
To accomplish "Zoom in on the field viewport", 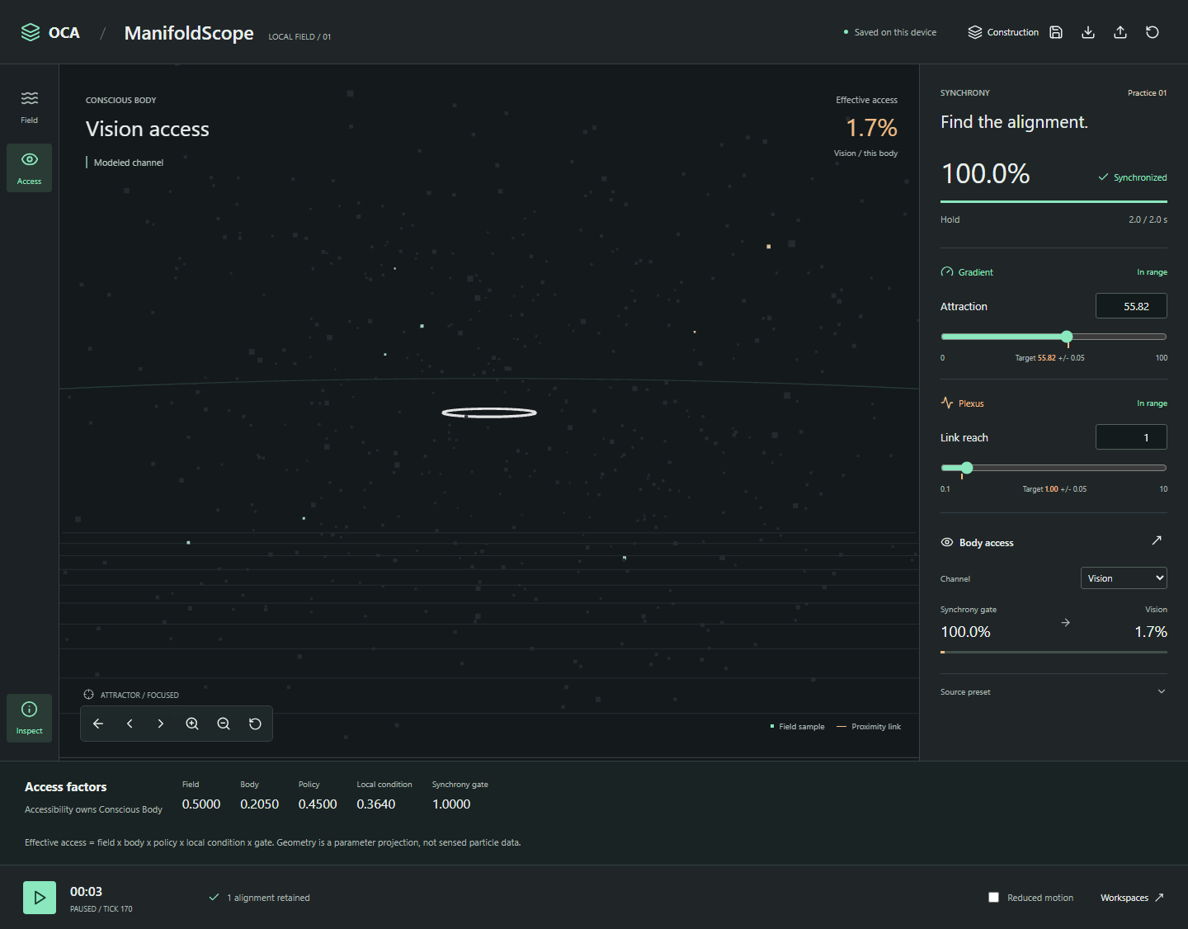I will click(192, 724).
